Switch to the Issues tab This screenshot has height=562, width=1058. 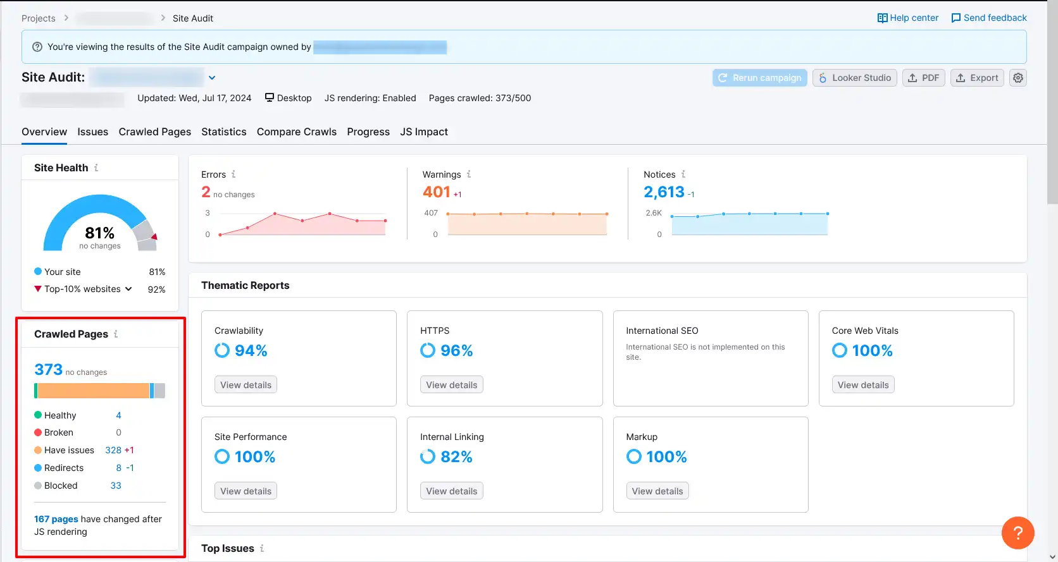[93, 131]
